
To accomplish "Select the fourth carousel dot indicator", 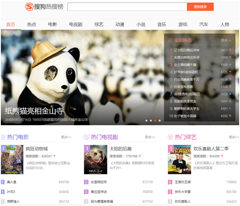I will [160, 120].
